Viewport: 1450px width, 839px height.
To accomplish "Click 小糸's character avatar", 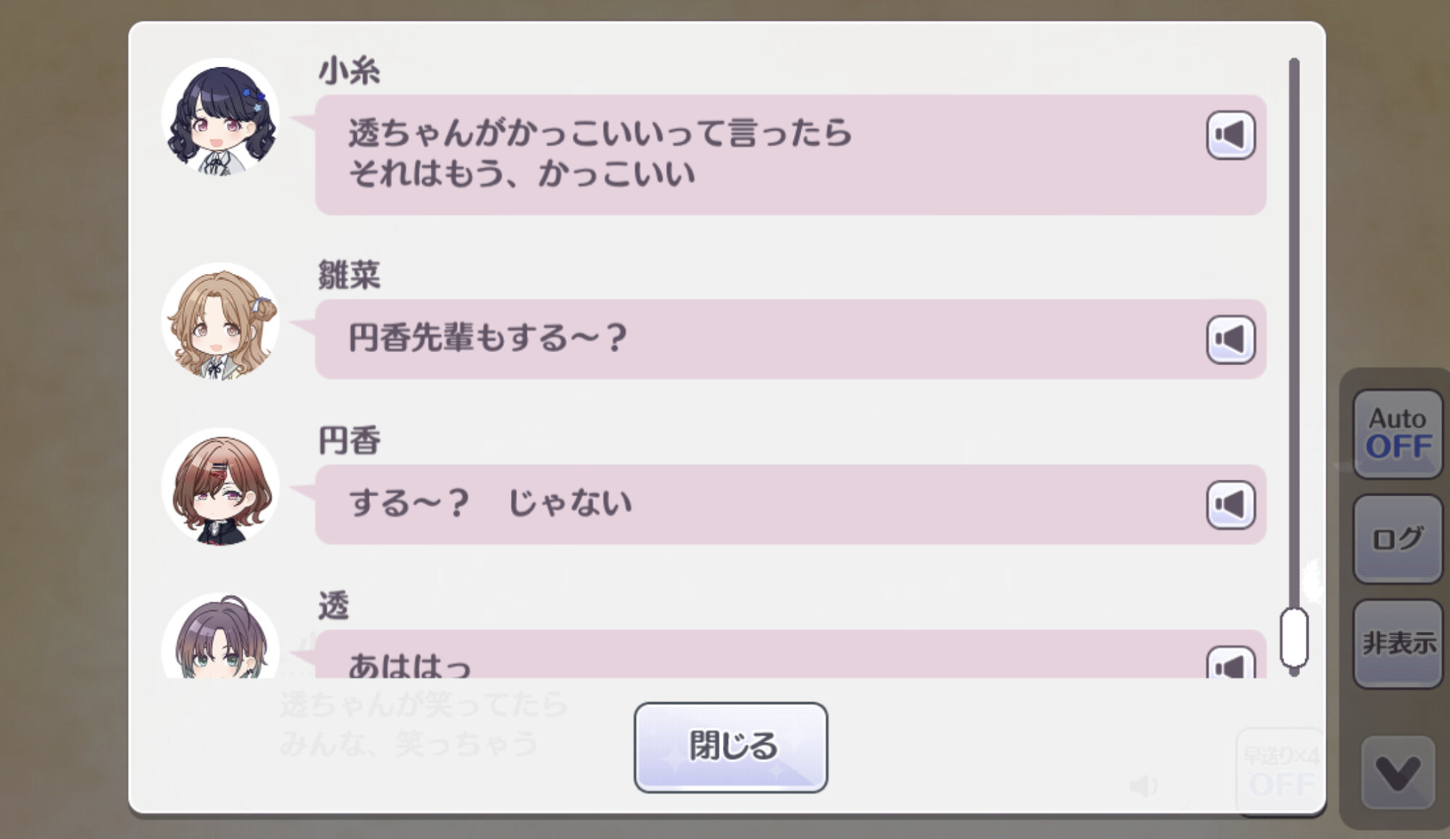I will pyautogui.click(x=220, y=117).
